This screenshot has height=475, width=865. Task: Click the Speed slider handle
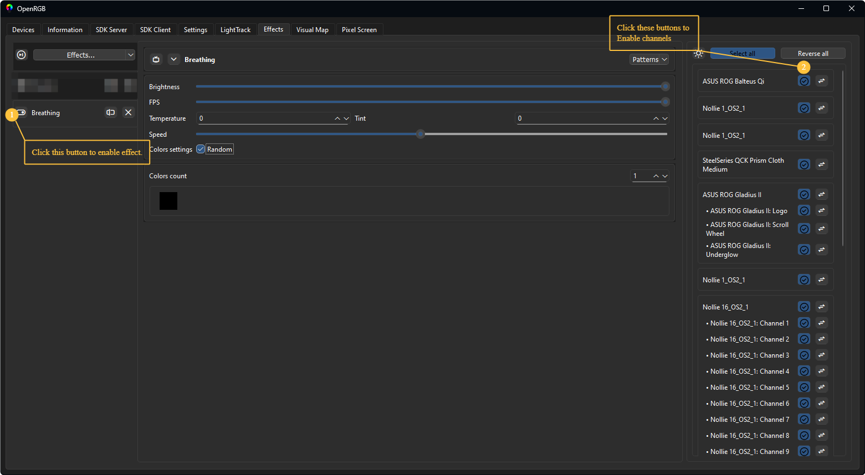coord(421,134)
